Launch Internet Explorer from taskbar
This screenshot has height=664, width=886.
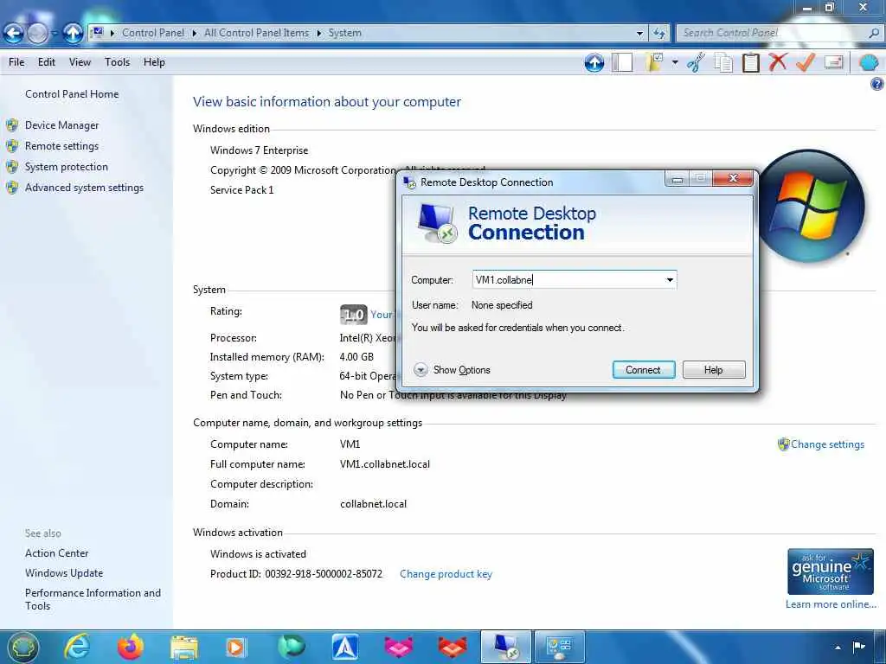(76, 647)
